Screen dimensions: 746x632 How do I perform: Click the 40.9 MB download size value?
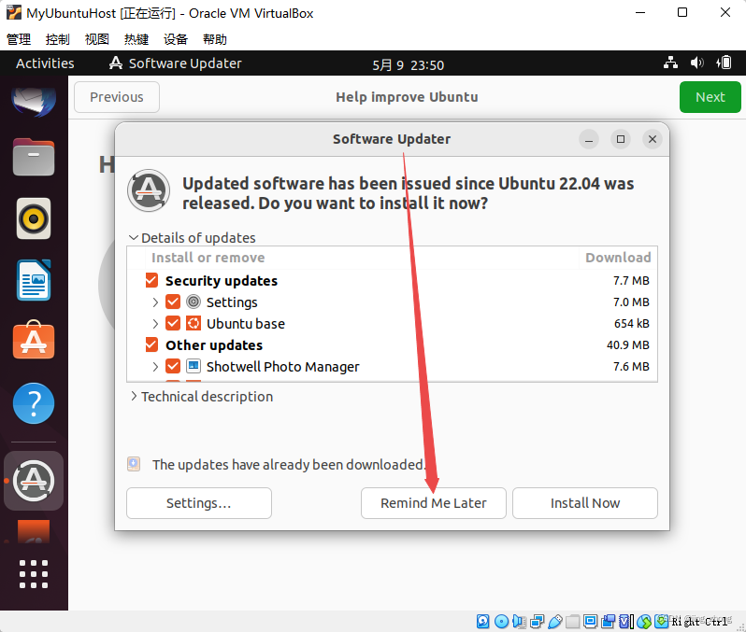[627, 345]
